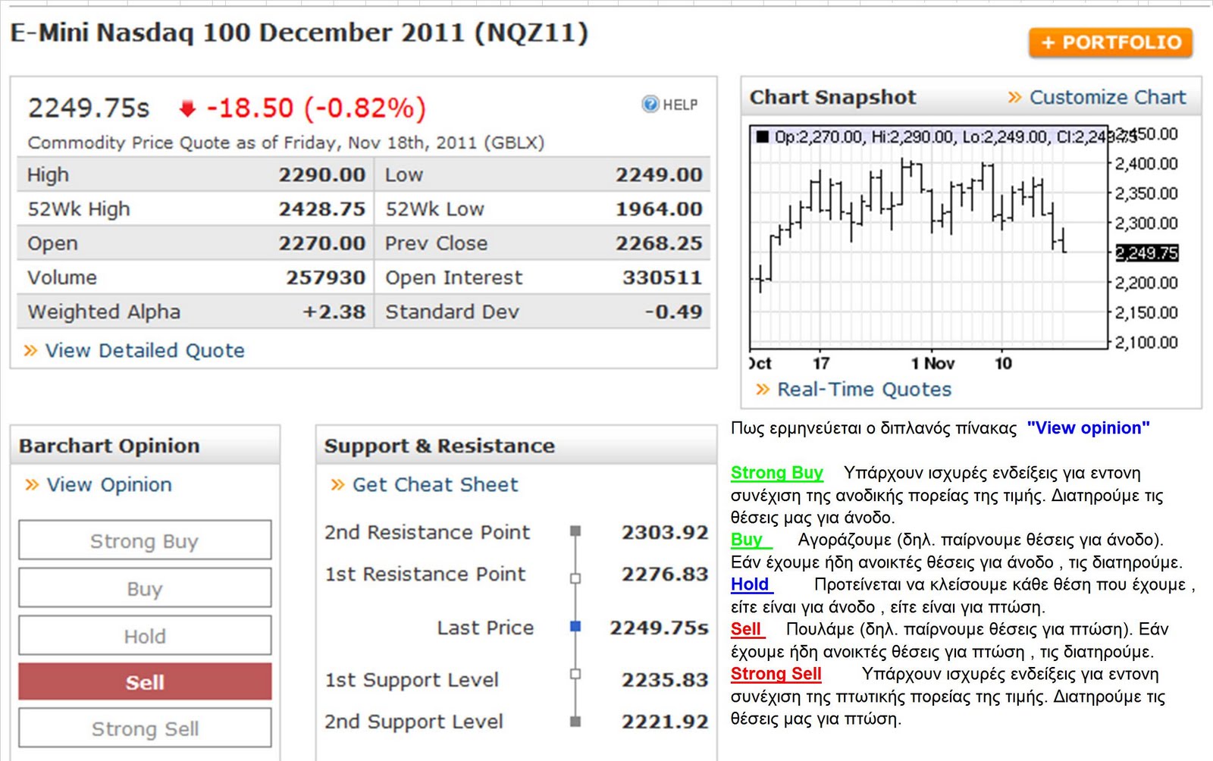1213x761 pixels.
Task: Select the Strong Sell opinion box
Action: coord(145,728)
